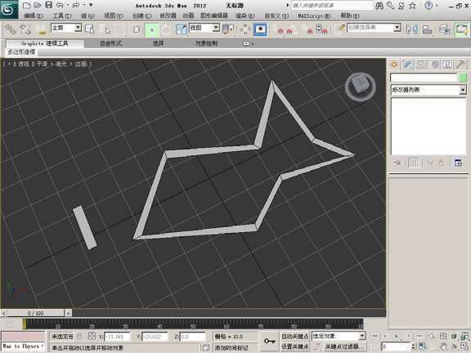This screenshot has width=471, height=353.
Task: Click the 多边形建模 panel label
Action: [x=21, y=52]
